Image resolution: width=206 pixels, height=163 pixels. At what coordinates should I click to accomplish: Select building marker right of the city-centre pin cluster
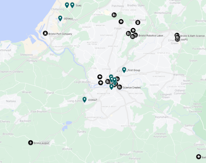tap(117, 79)
